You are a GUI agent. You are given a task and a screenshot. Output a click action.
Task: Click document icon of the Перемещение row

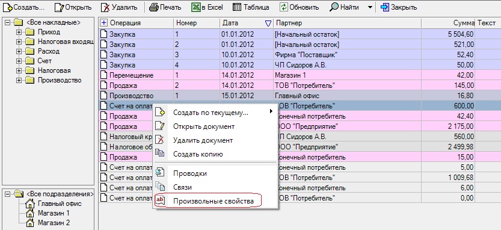pyautogui.click(x=103, y=75)
